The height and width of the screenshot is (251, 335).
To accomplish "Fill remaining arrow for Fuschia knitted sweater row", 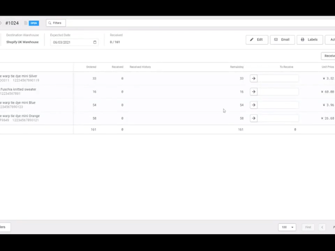I will [x=253, y=91].
